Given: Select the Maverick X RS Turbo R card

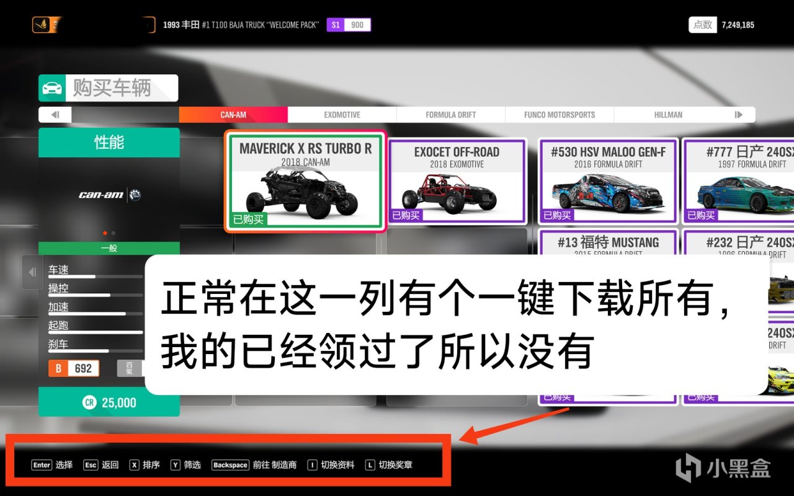Looking at the screenshot, I should [x=305, y=181].
